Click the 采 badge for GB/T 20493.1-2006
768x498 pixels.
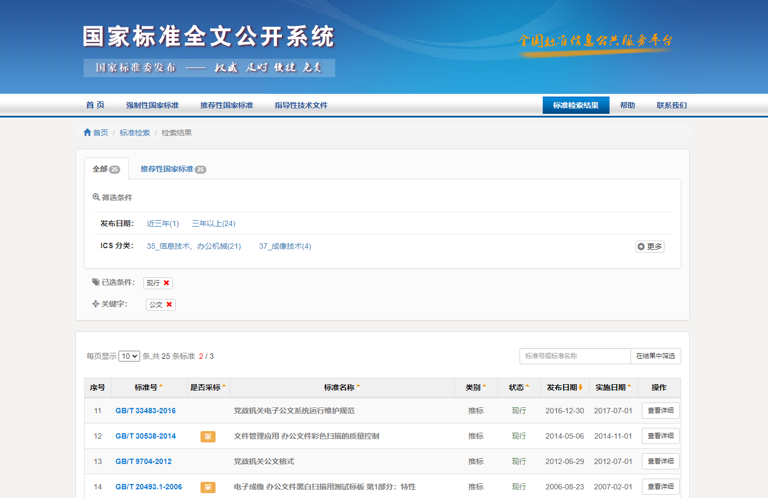pyautogui.click(x=207, y=487)
